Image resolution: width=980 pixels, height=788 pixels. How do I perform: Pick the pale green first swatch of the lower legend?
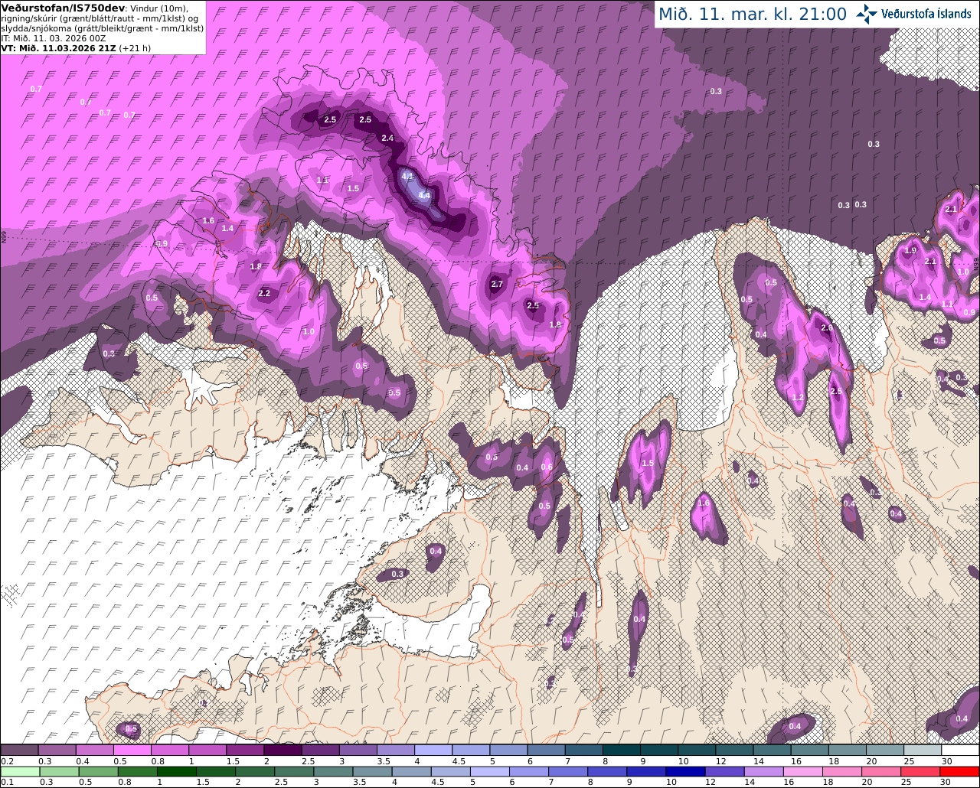tap(19, 771)
